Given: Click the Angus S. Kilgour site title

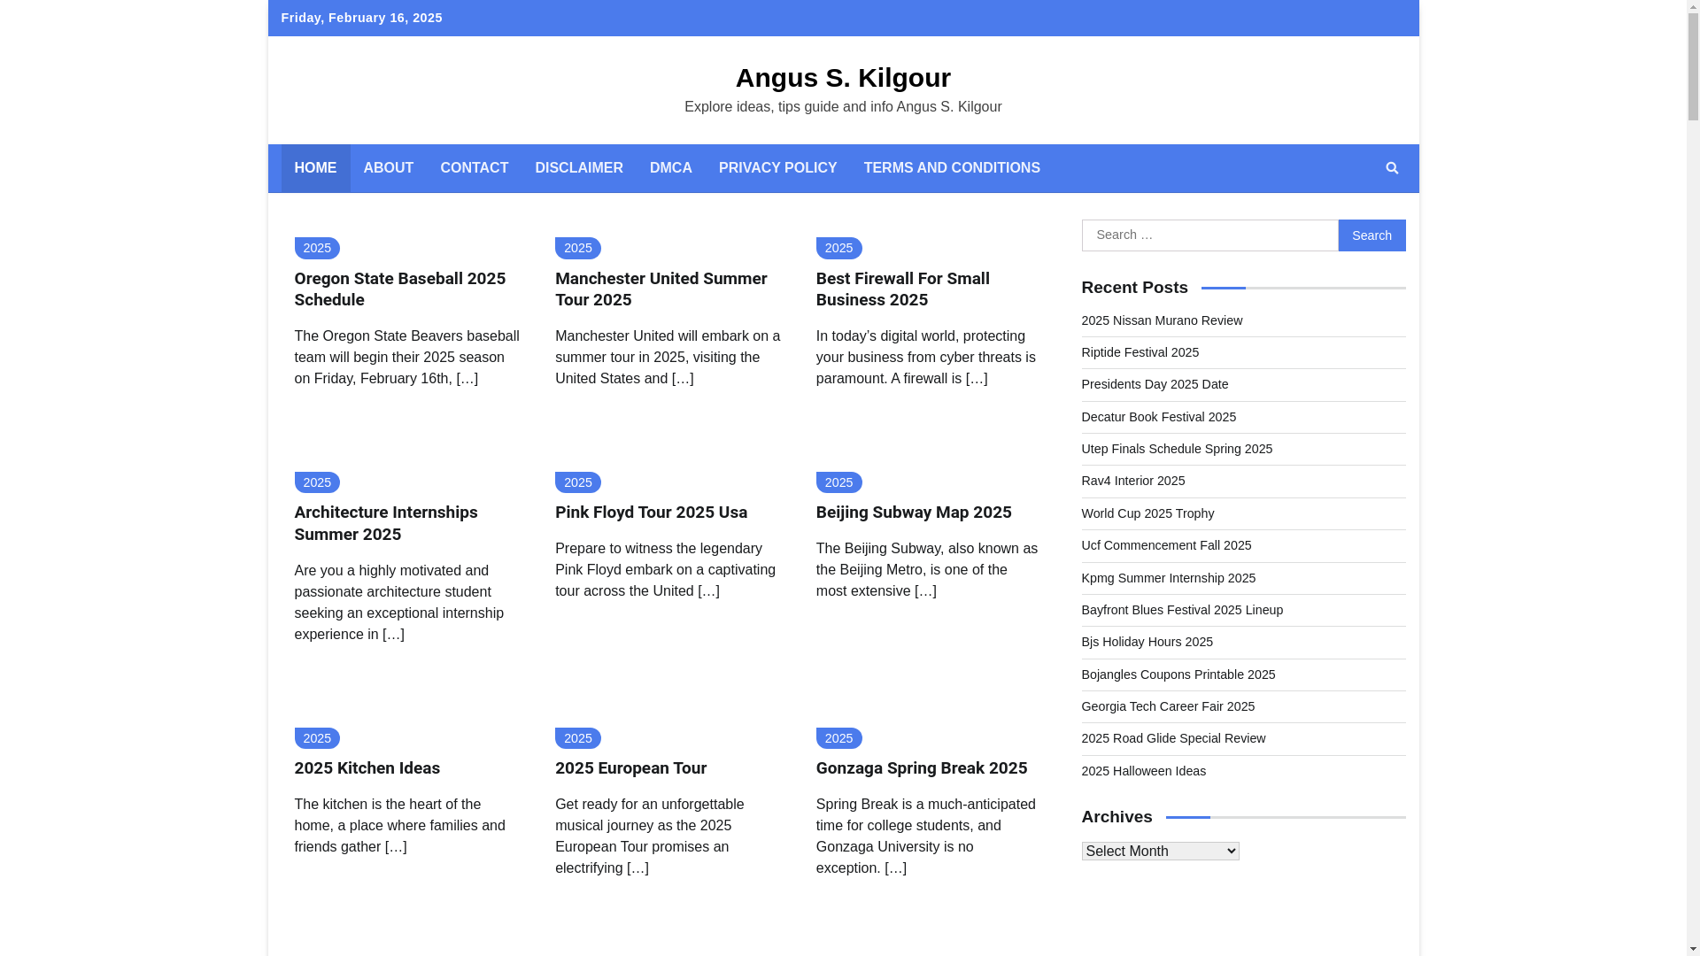Looking at the screenshot, I should pos(842,78).
